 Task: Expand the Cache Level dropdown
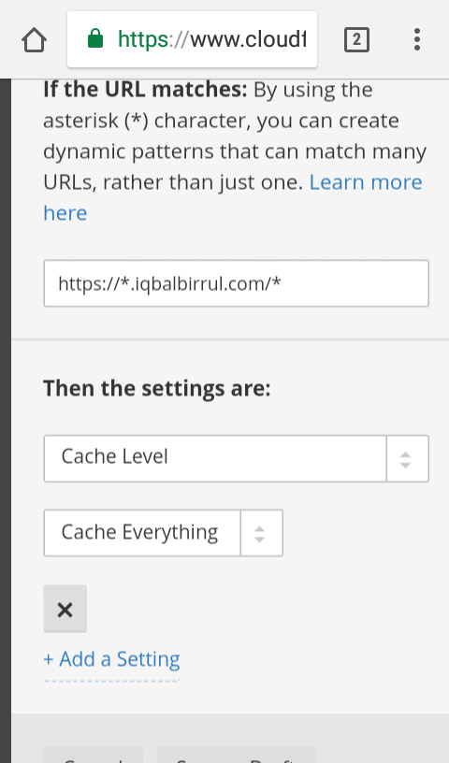pyautogui.click(x=236, y=458)
